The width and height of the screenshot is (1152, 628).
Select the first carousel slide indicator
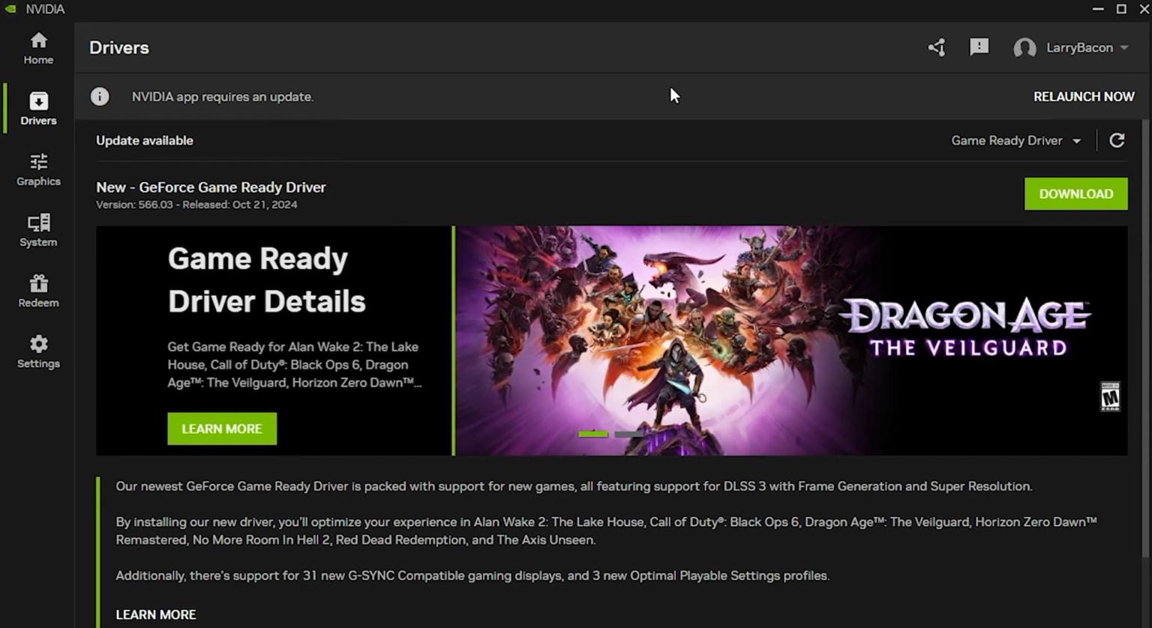(x=593, y=434)
